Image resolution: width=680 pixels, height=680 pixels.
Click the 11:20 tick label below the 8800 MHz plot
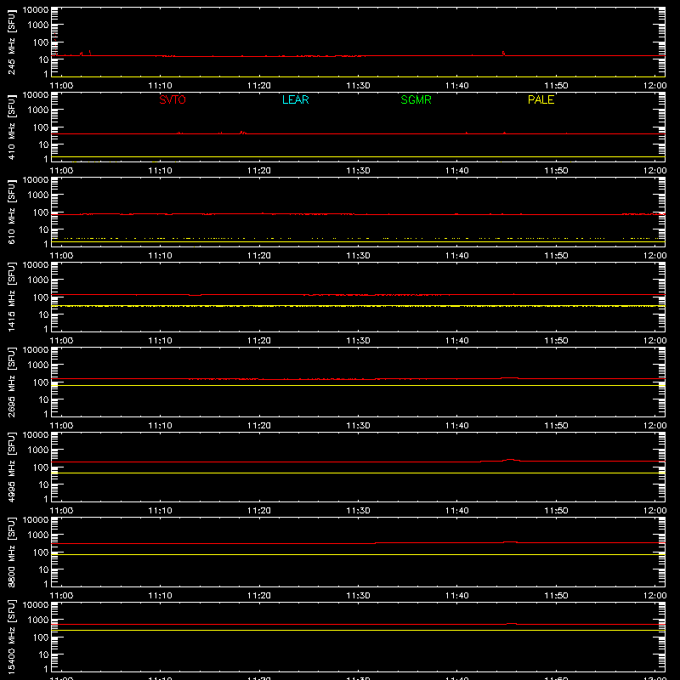(259, 596)
